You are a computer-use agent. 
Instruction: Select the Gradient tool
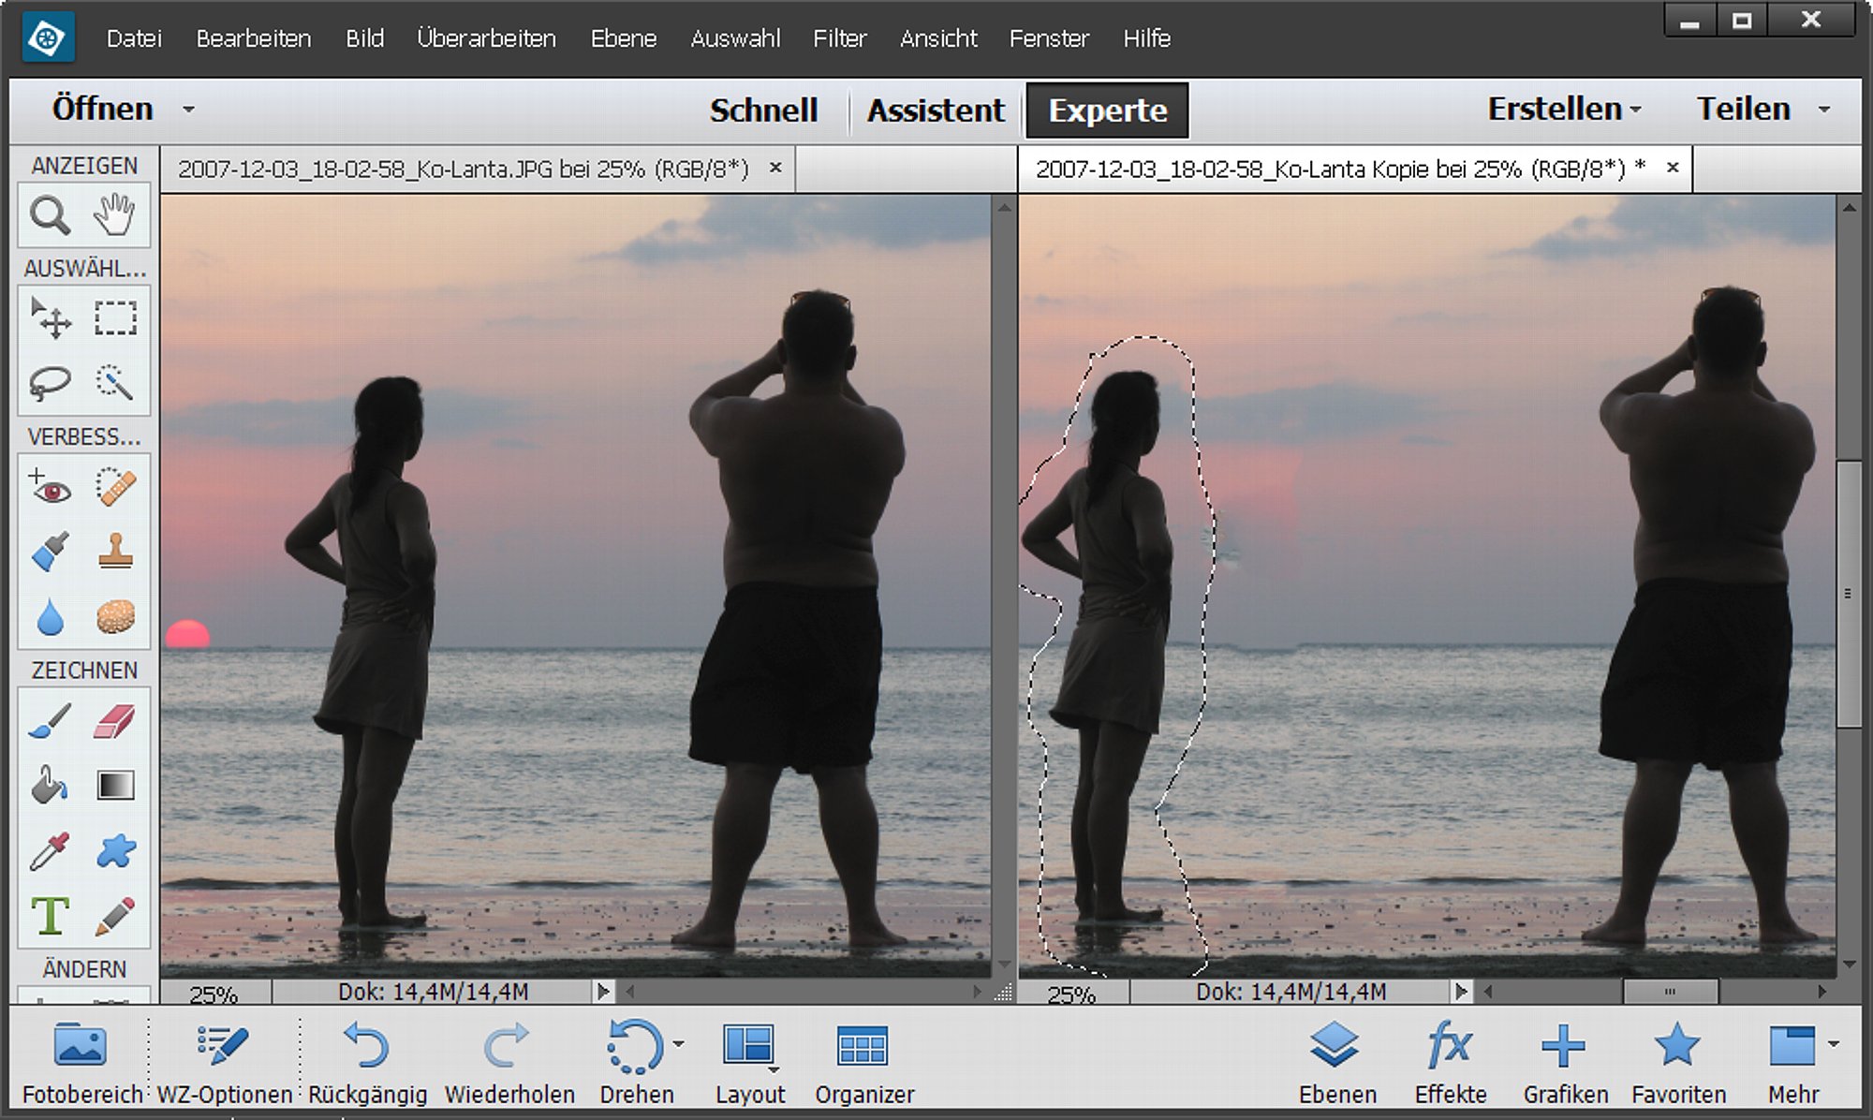115,786
